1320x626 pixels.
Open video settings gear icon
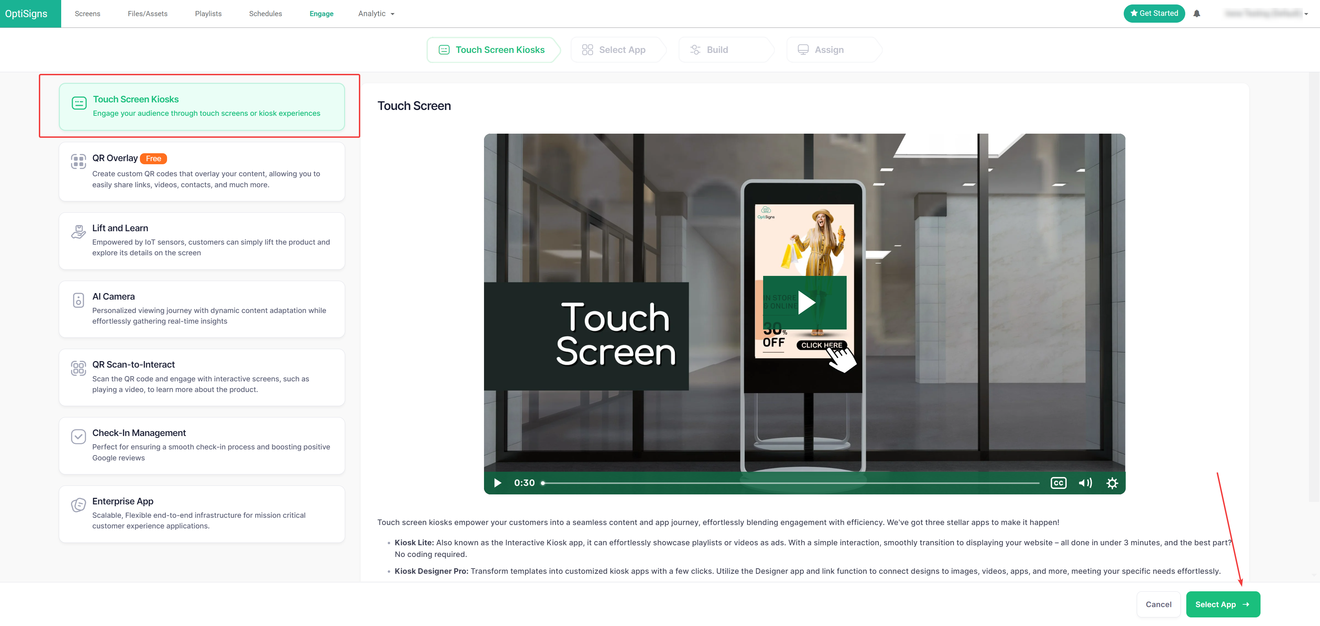point(1111,483)
